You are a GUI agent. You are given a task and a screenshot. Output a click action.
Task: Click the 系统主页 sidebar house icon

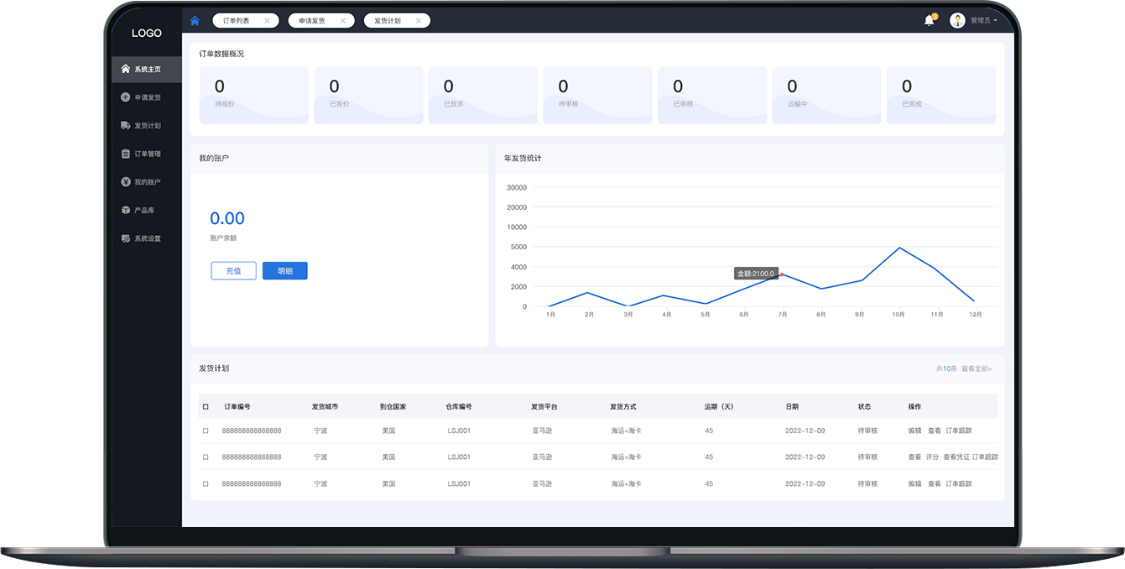(x=126, y=69)
